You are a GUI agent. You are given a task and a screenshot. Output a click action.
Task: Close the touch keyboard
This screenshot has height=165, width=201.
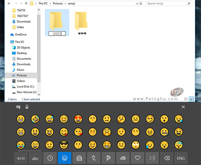click(x=183, y=107)
